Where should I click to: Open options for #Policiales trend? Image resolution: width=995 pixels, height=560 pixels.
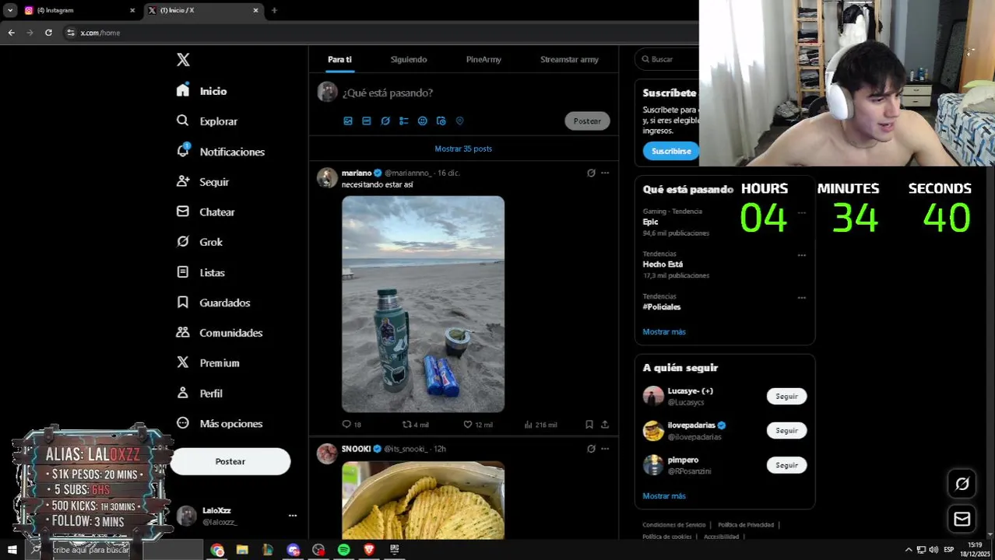click(801, 298)
